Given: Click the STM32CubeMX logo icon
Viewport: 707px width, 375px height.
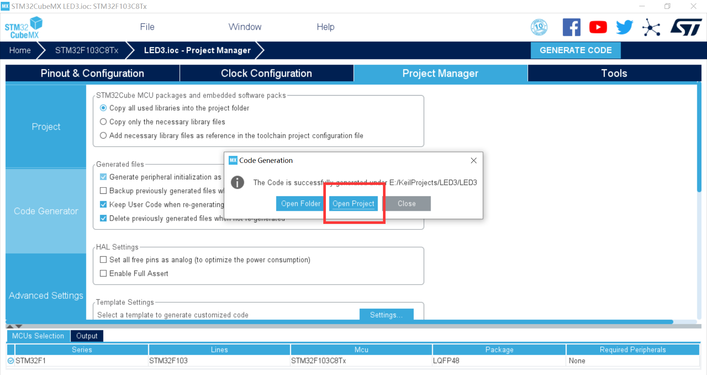Looking at the screenshot, I should (24, 28).
